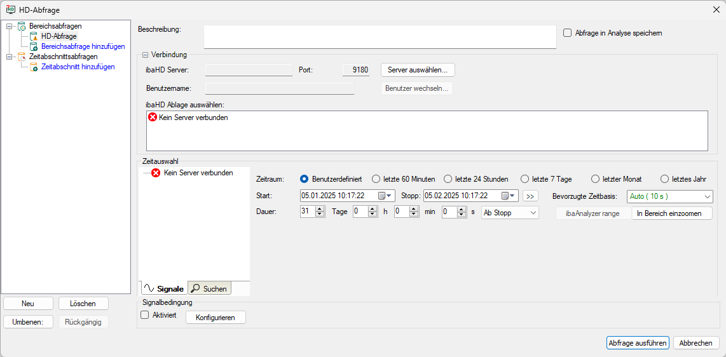Switch to the Suchen tab
Screen dimensions: 726x357
[x=209, y=288]
